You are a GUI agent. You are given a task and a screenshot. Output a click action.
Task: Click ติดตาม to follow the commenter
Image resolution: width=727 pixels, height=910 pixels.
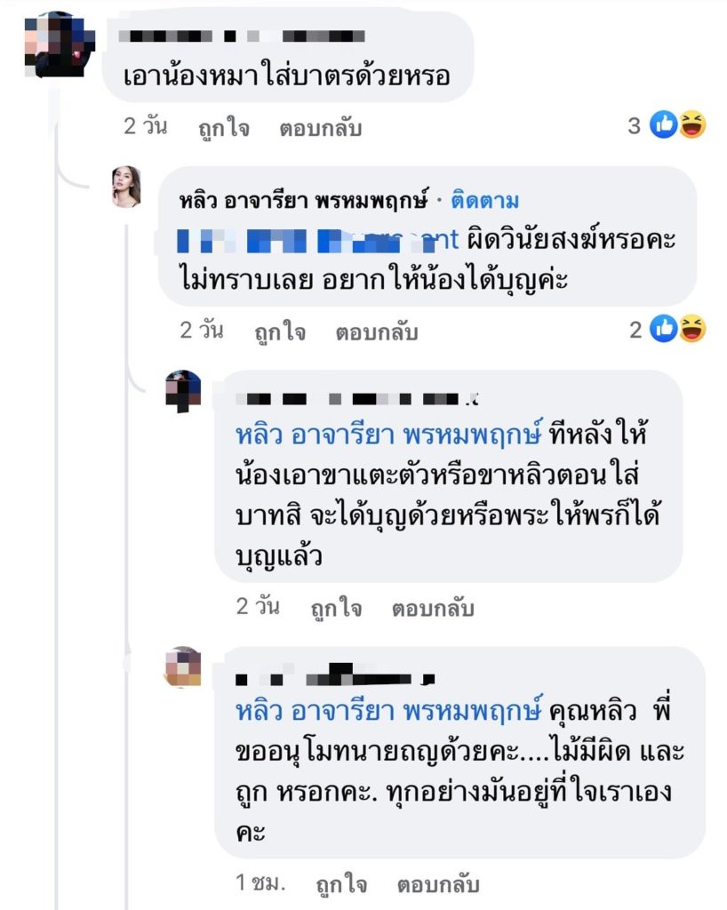485,201
